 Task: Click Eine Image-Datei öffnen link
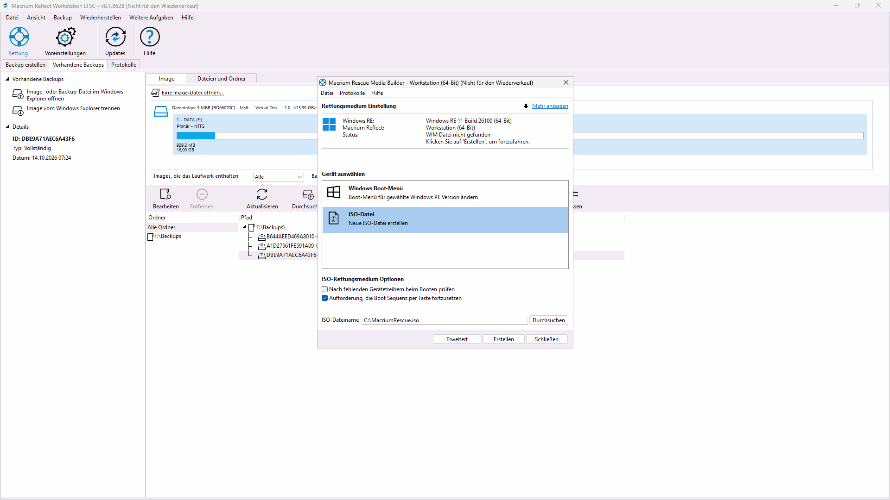(x=192, y=93)
